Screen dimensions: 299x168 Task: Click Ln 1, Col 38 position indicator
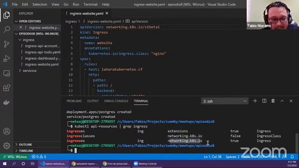click(213, 157)
